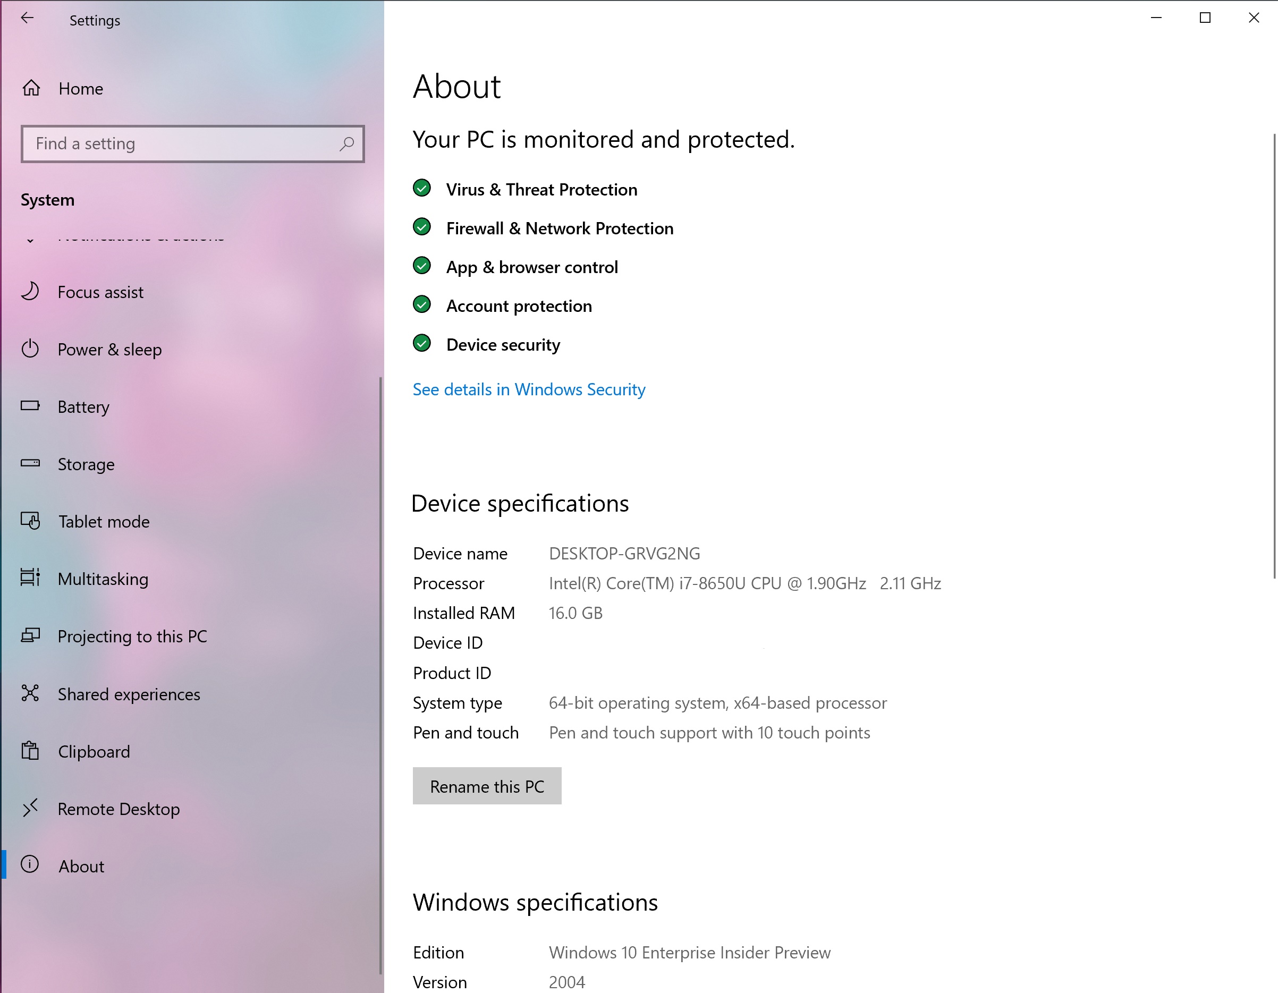Click the main page vertical scrollbar
Viewport: 1278px width, 993px height.
(1274, 356)
